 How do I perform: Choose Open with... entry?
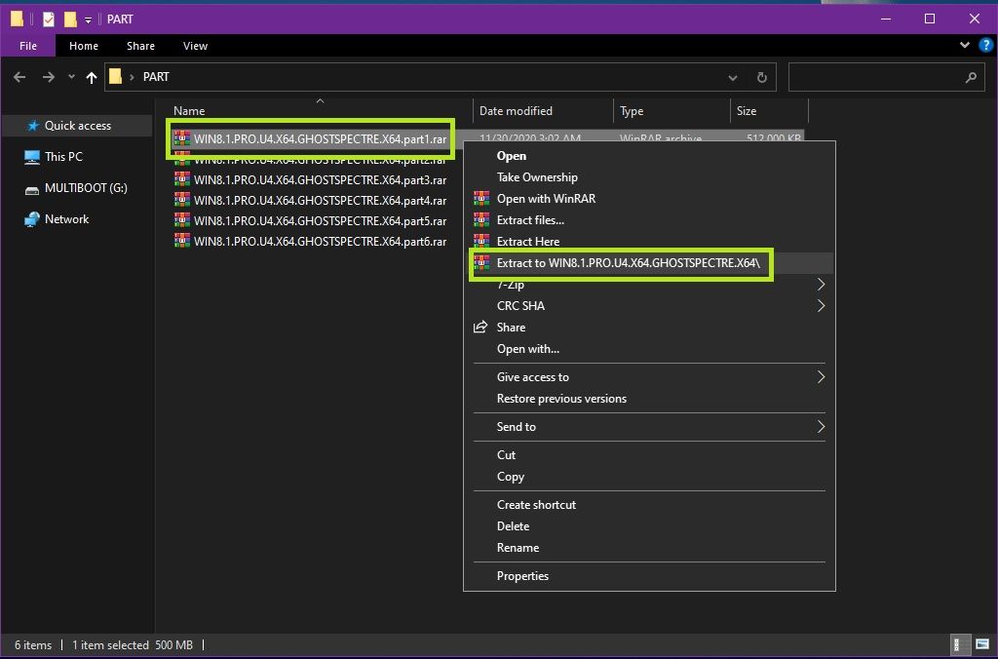(x=649, y=349)
